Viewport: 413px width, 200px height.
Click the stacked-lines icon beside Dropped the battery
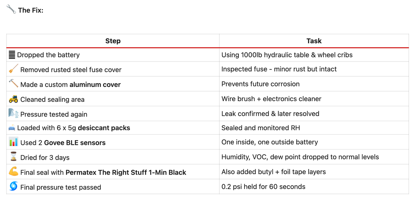pyautogui.click(x=12, y=55)
